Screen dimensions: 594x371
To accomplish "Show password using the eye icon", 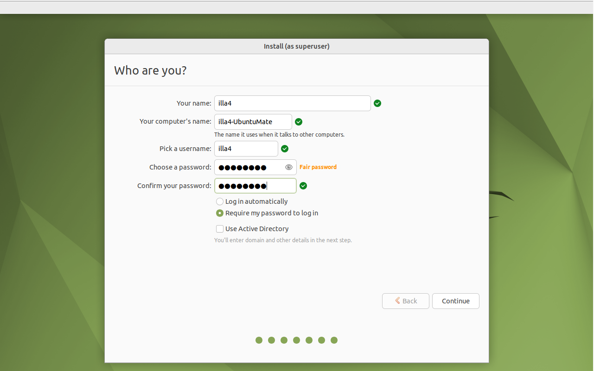I will 288,167.
